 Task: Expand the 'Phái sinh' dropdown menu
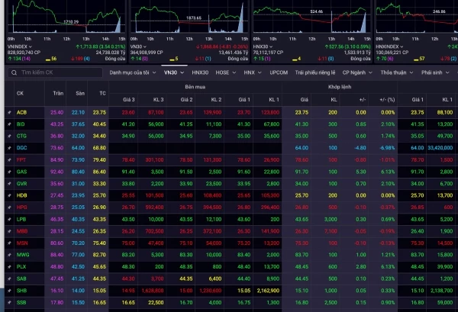point(437,72)
